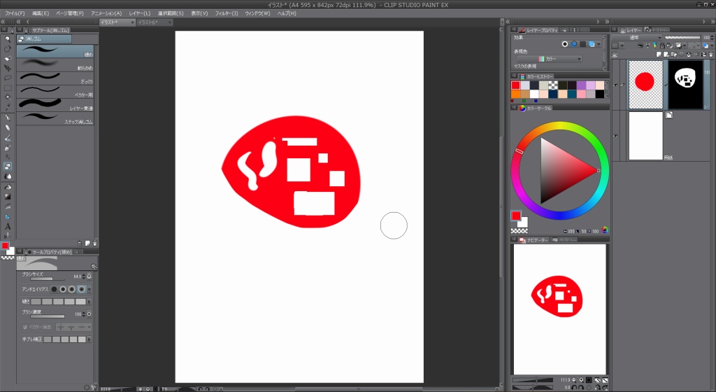Select the Eyedropper tool
Image resolution: width=716 pixels, height=392 pixels.
tap(8, 107)
